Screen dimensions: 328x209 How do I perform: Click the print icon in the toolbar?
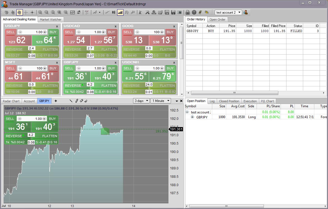coord(188,12)
